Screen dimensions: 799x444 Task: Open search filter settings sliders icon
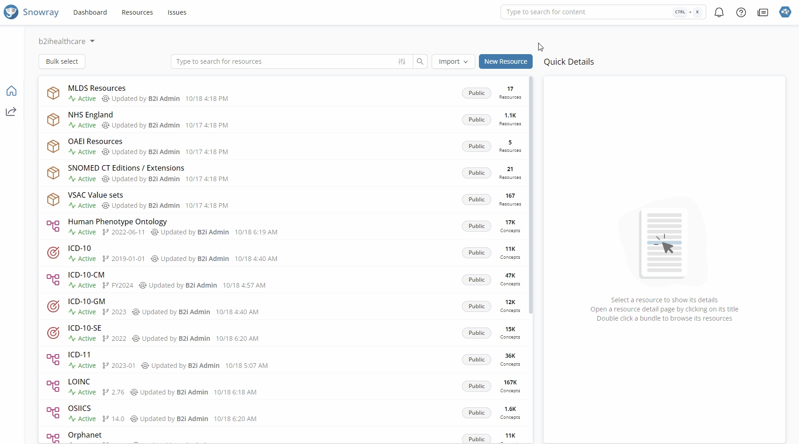(x=402, y=61)
